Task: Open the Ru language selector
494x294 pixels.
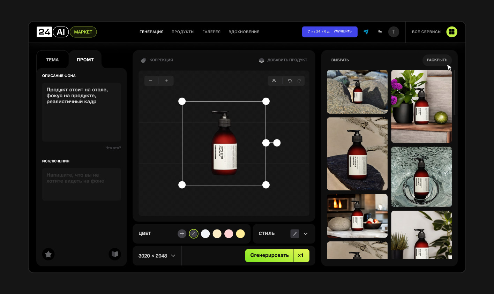Action: pyautogui.click(x=380, y=31)
